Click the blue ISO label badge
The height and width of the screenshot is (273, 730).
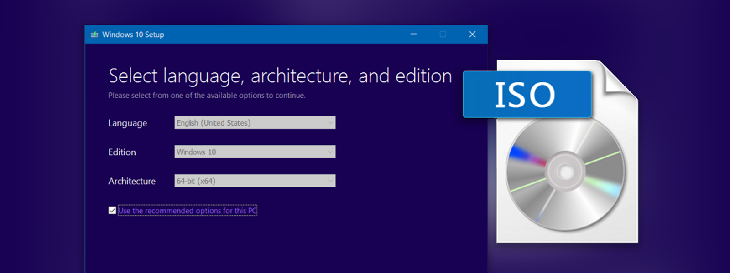(x=527, y=94)
